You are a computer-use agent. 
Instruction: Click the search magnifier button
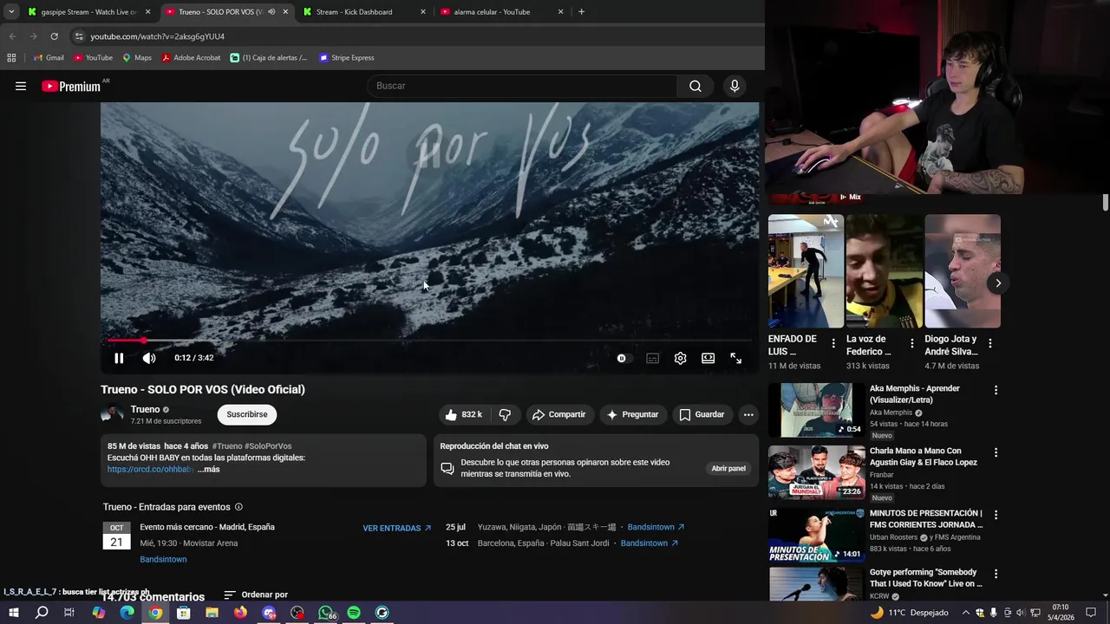[695, 86]
